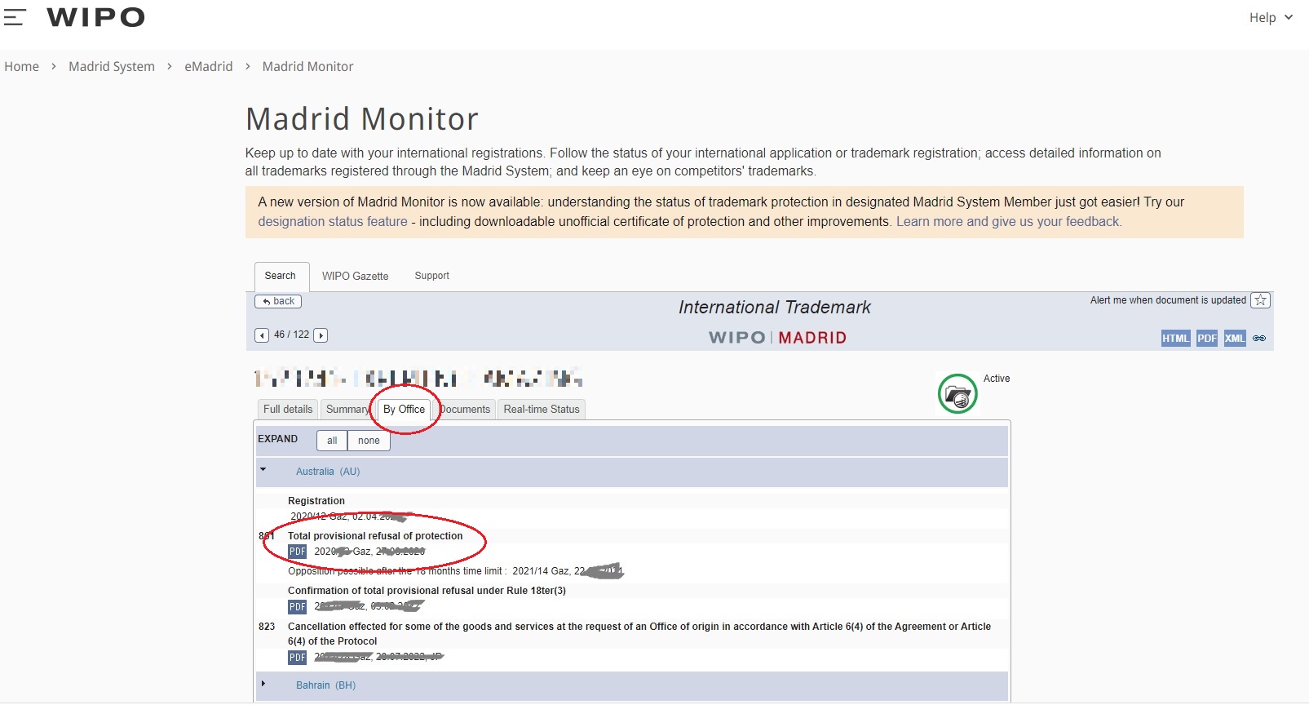1309x705 pixels.
Task: Expand all offices with the all button
Action: click(332, 441)
